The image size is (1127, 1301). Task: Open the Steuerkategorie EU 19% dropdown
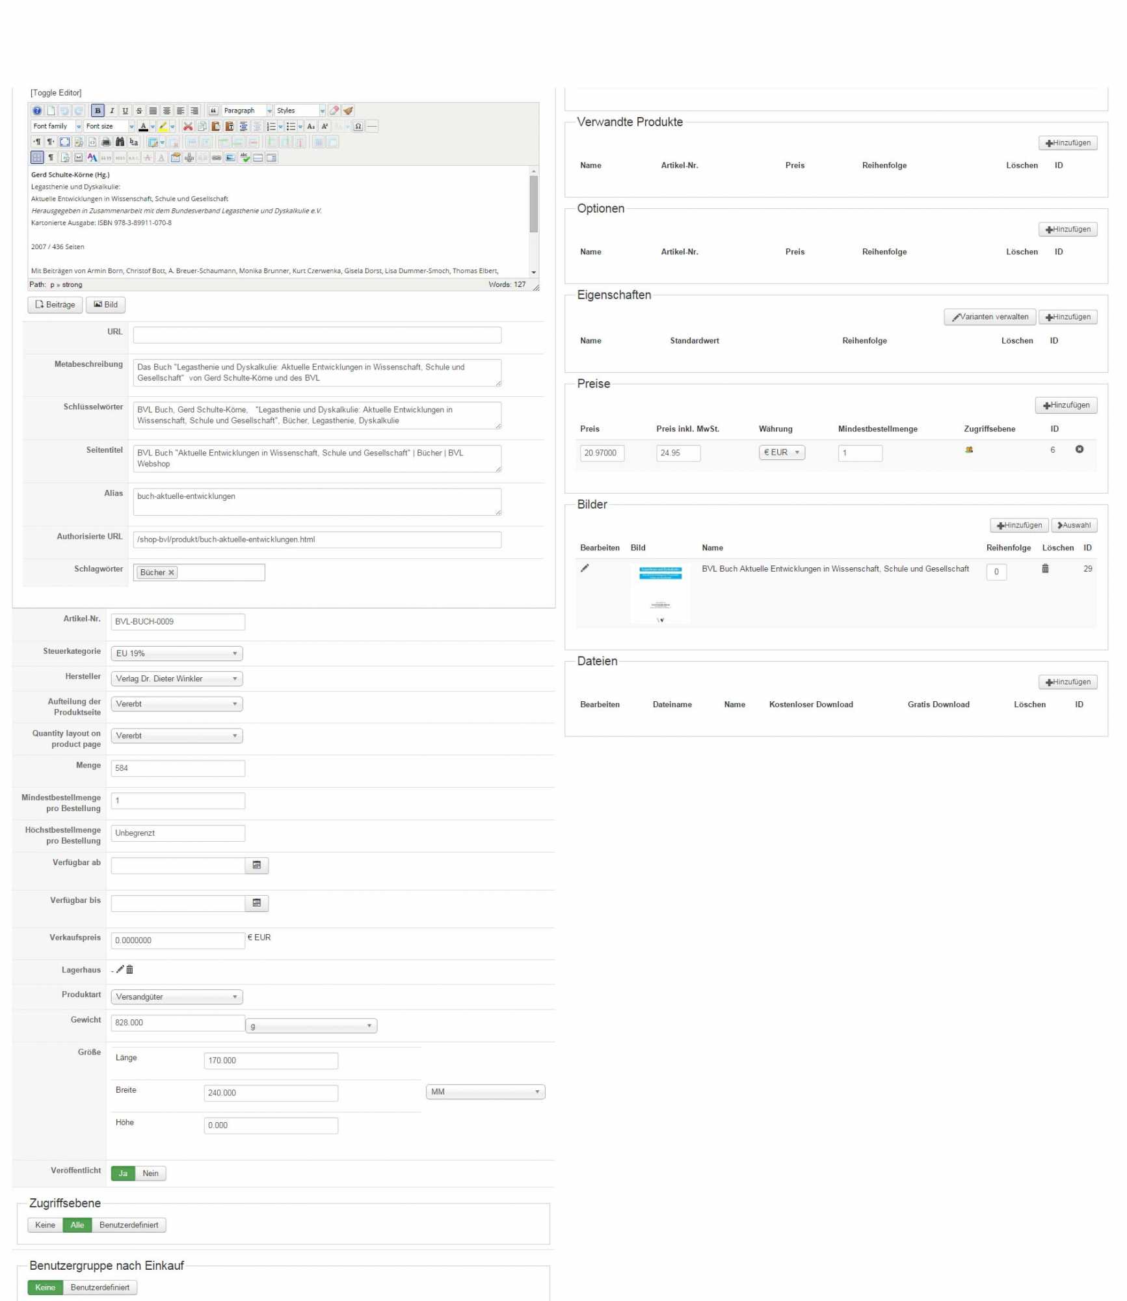(177, 653)
